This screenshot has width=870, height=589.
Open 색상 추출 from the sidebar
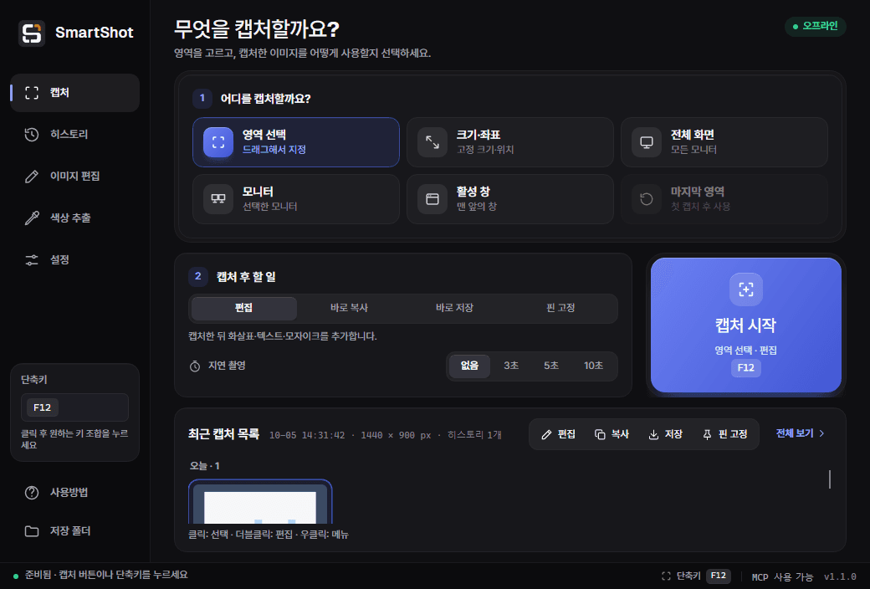[x=75, y=218]
